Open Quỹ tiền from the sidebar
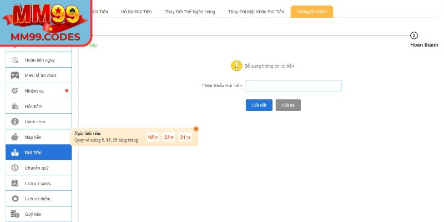This screenshot has width=444, height=222. pos(39,214)
